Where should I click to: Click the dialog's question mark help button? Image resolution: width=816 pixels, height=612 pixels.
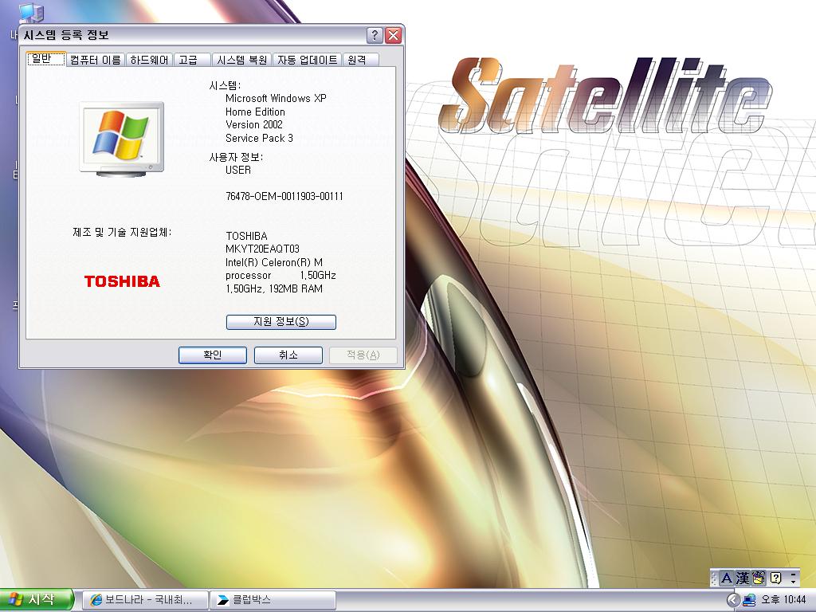pos(375,35)
